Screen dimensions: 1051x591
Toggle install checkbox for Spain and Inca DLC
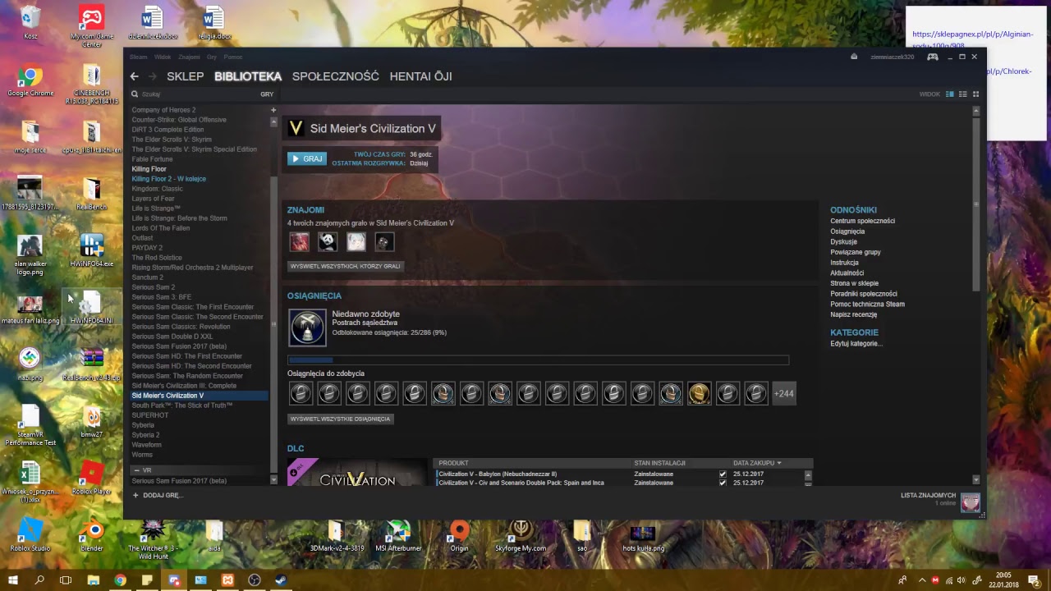[x=723, y=483]
